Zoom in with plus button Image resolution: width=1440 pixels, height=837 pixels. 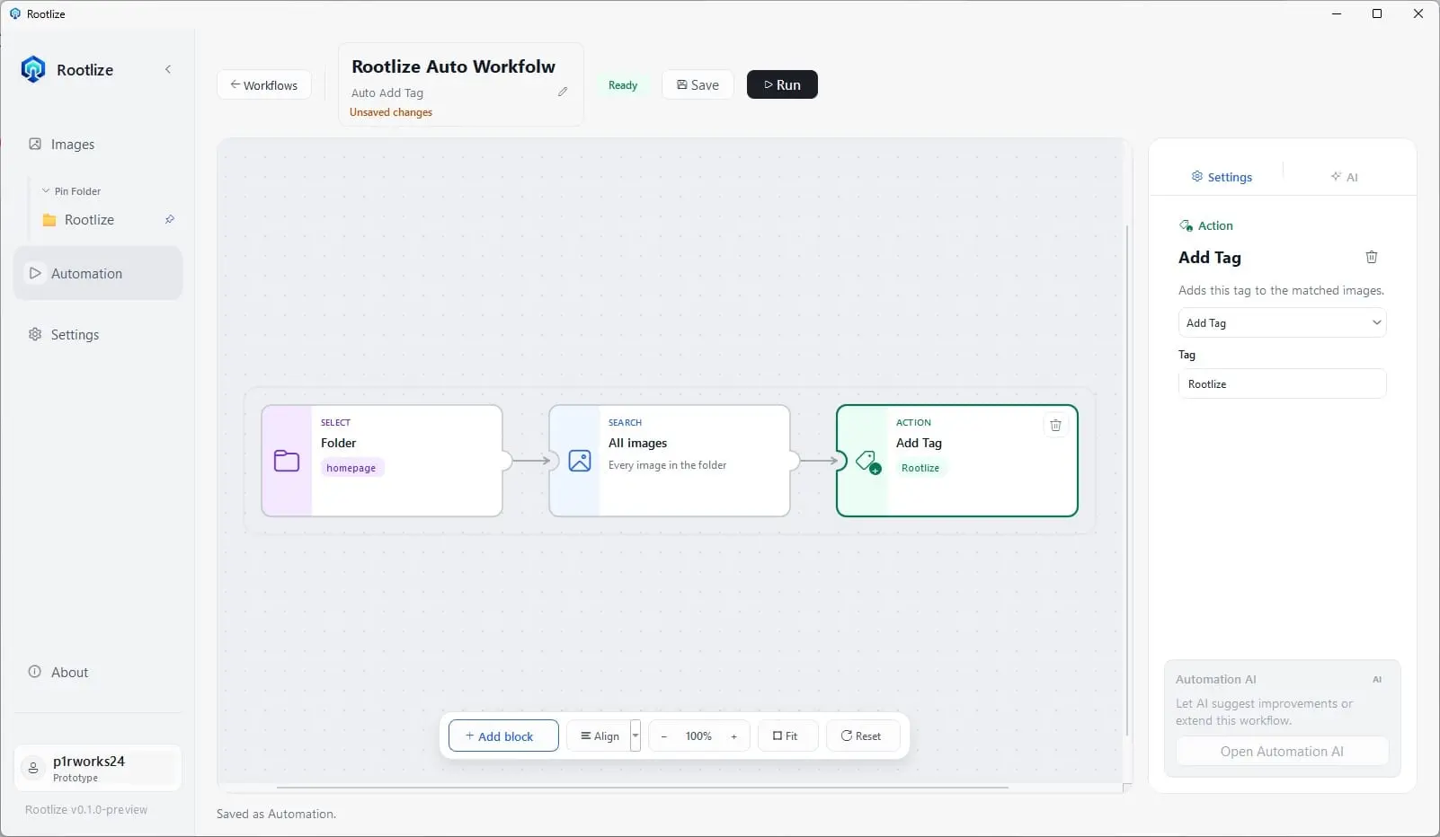734,736
